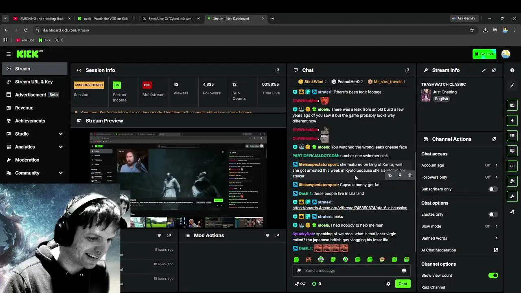Screen dimensions: 521x293
Task: Filter the panel left of Mod Actions
Action: pos(159,236)
